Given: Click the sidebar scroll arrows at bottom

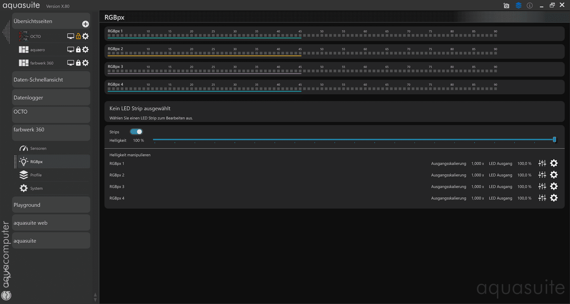Looking at the screenshot, I should click(95, 297).
